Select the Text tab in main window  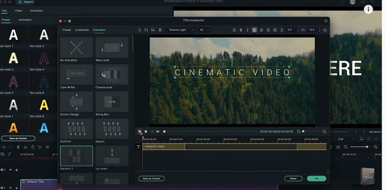pos(4,11)
